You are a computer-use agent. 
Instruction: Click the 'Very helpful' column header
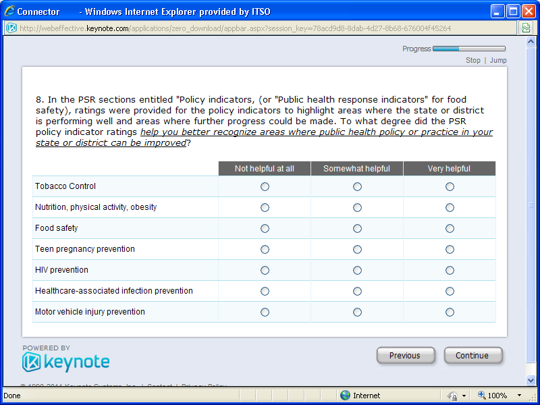tap(450, 168)
